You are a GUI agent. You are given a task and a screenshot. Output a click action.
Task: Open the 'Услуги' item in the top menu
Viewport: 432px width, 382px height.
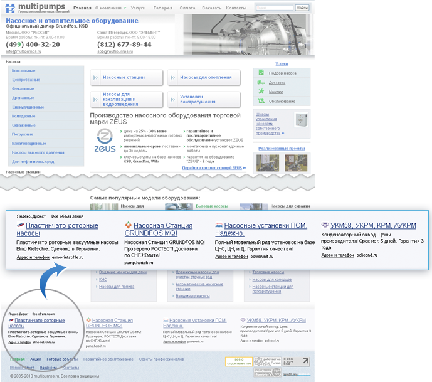138,8
